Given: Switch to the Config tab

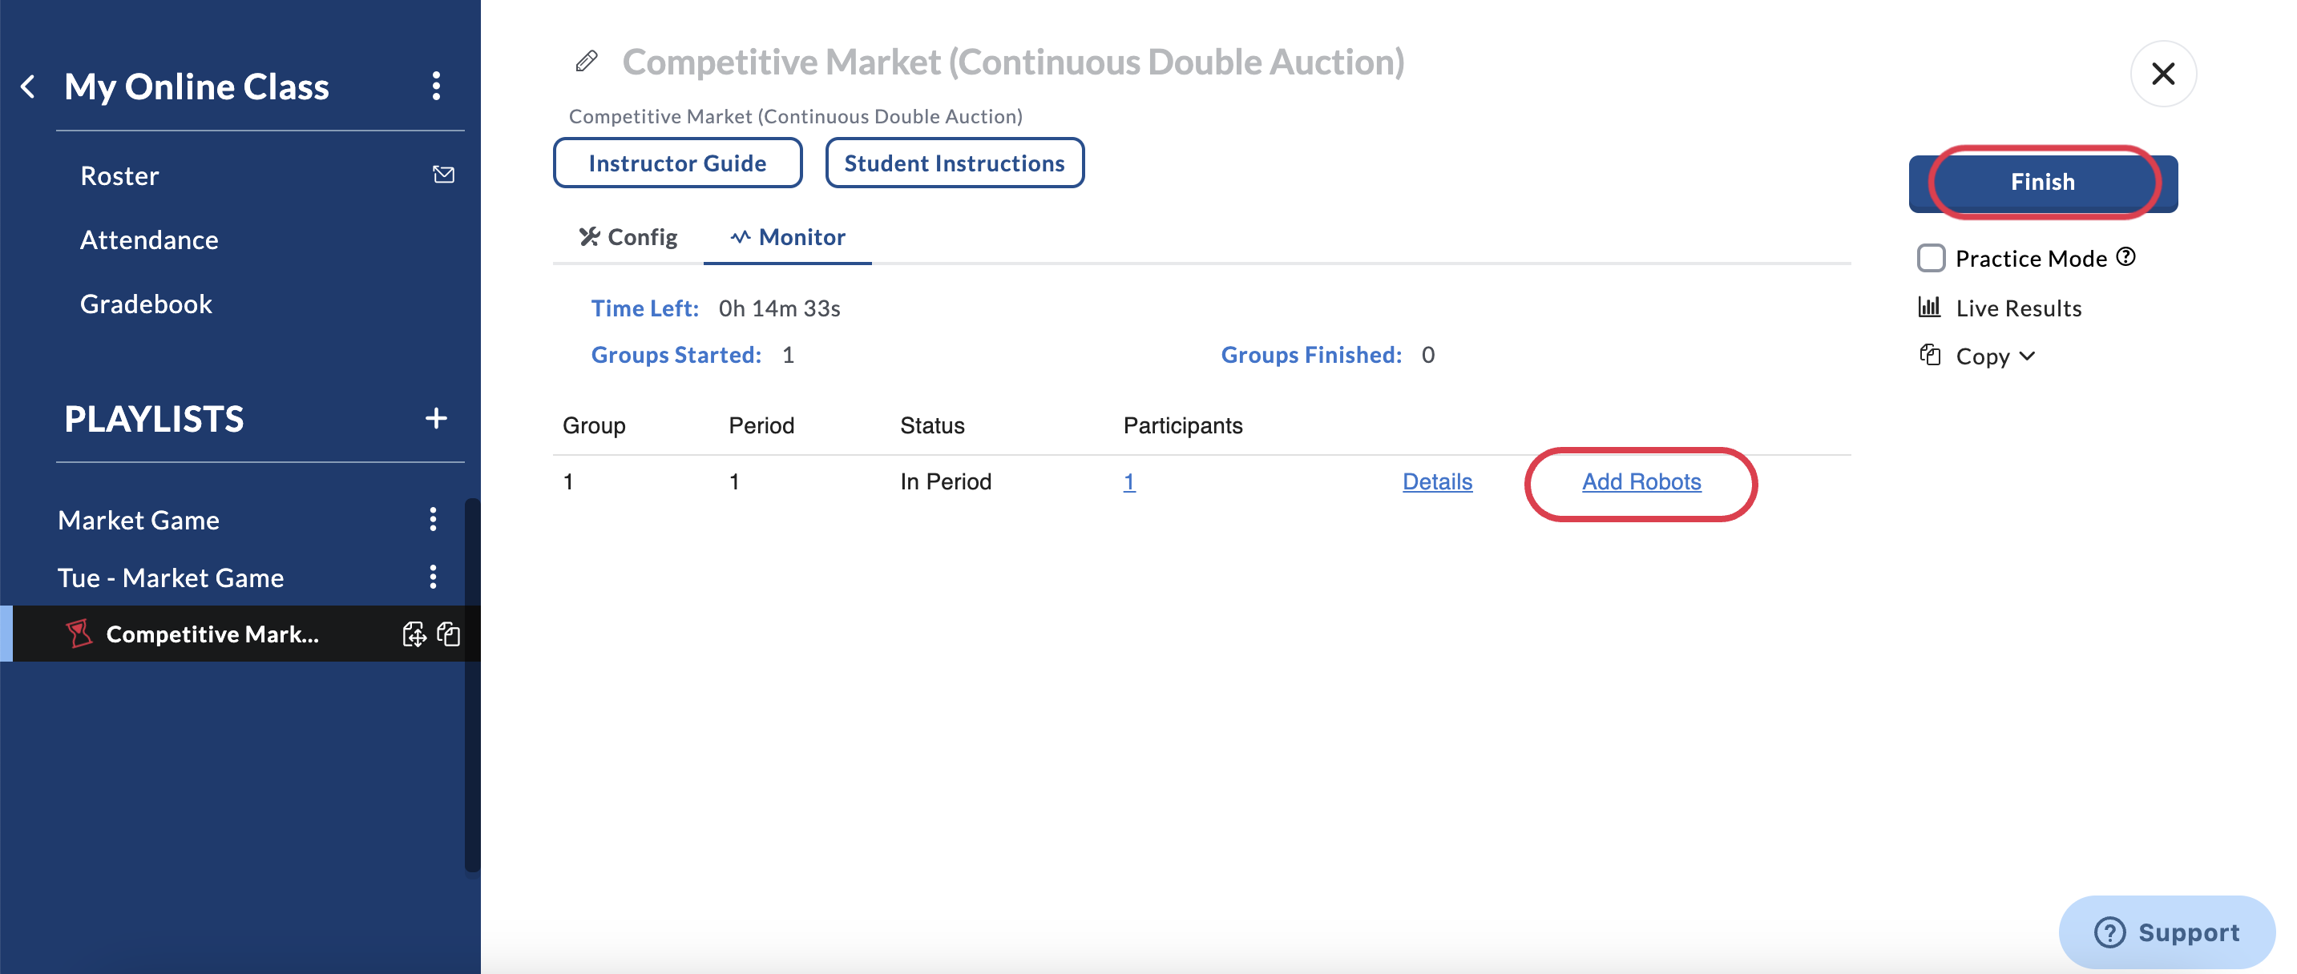Looking at the screenshot, I should 628,237.
